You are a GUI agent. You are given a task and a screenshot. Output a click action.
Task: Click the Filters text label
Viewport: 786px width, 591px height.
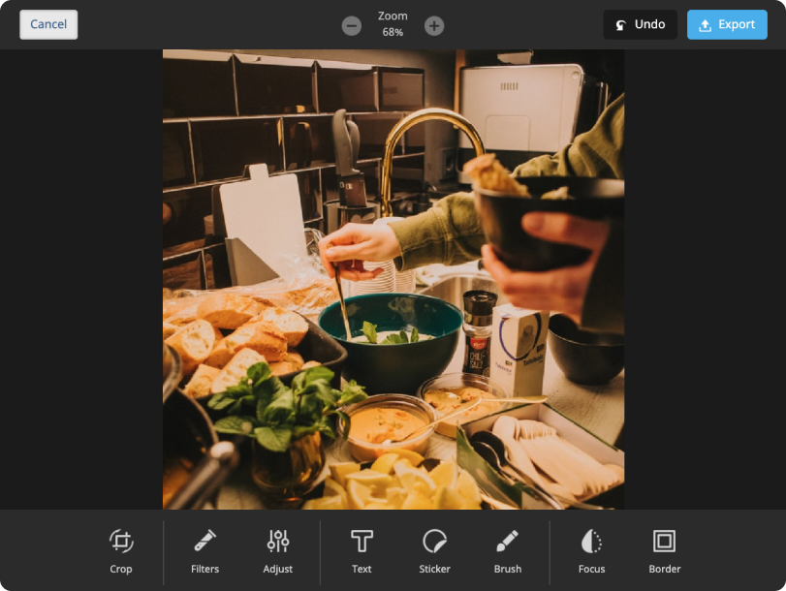[x=204, y=569]
